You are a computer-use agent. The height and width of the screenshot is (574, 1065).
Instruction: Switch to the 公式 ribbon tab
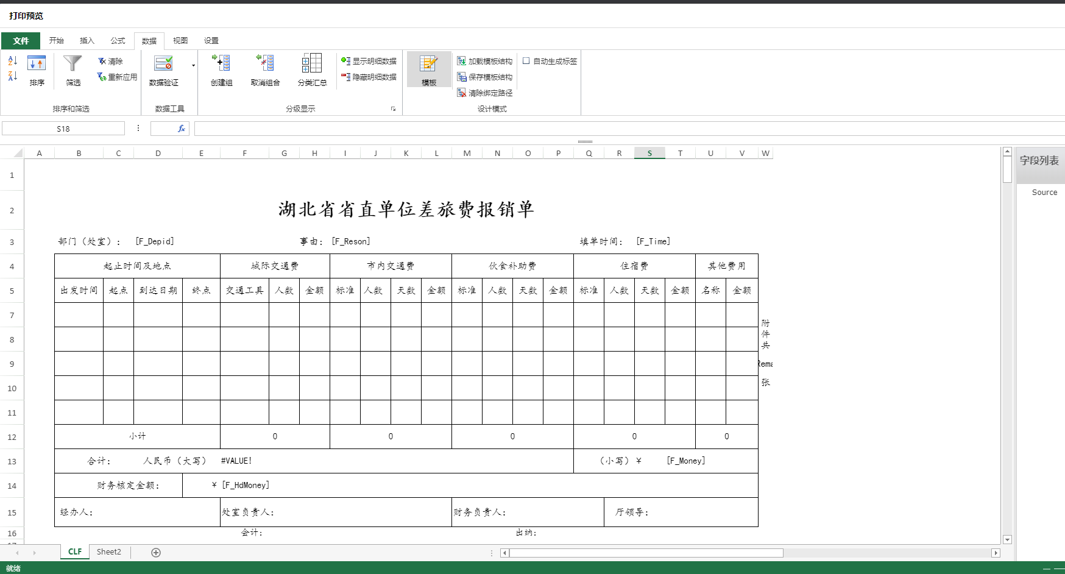(118, 41)
